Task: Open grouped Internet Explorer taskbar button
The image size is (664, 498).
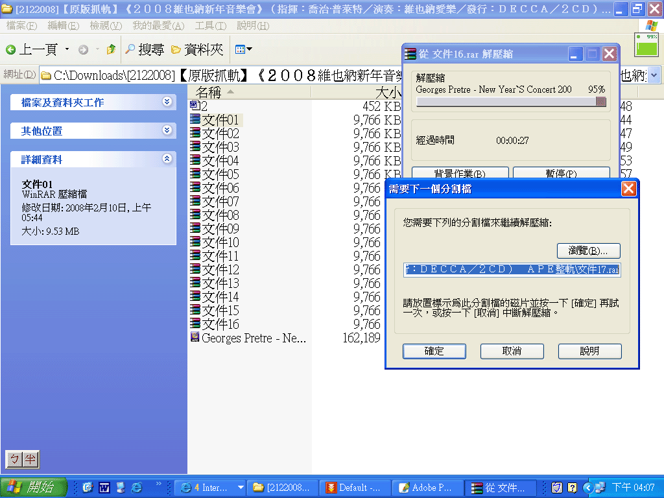Action: coord(211,488)
